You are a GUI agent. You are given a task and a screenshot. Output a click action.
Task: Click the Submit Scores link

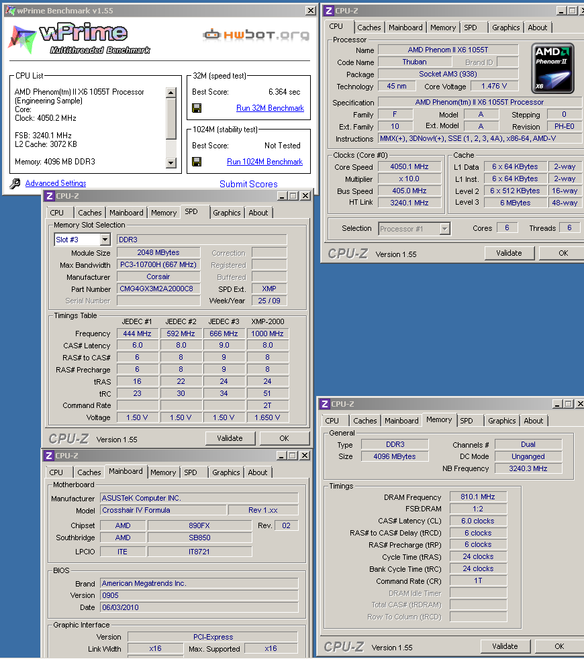pos(248,184)
